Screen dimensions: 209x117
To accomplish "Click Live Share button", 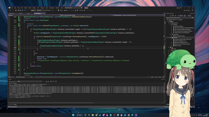I will [187, 10].
